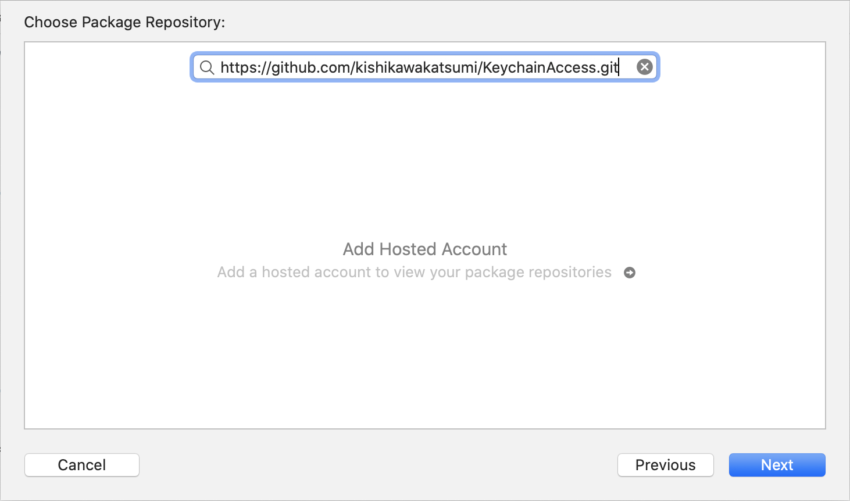Go back with the Previous button
The width and height of the screenshot is (850, 501).
tap(666, 465)
